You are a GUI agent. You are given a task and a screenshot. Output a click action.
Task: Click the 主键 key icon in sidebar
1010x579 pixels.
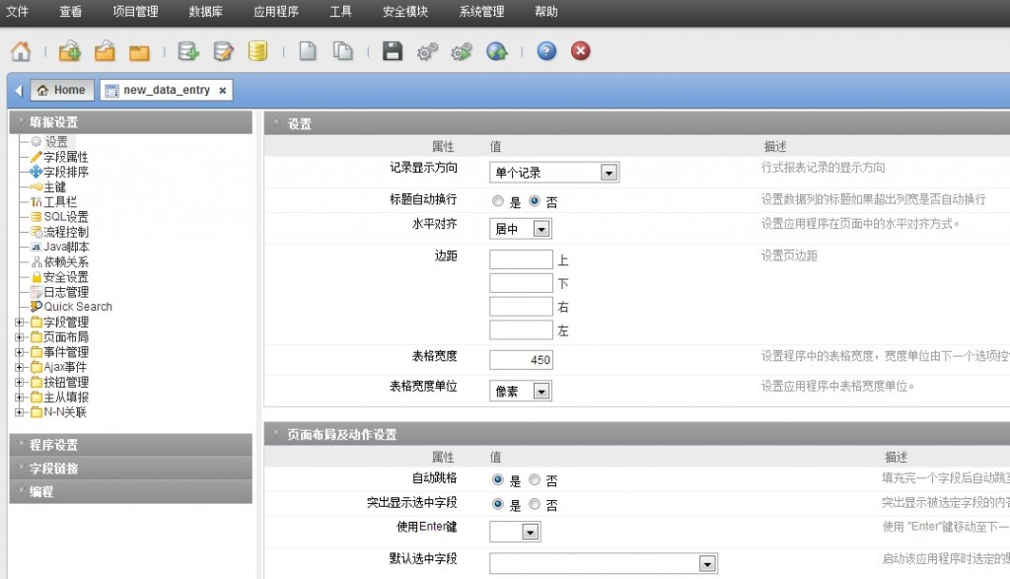35,185
